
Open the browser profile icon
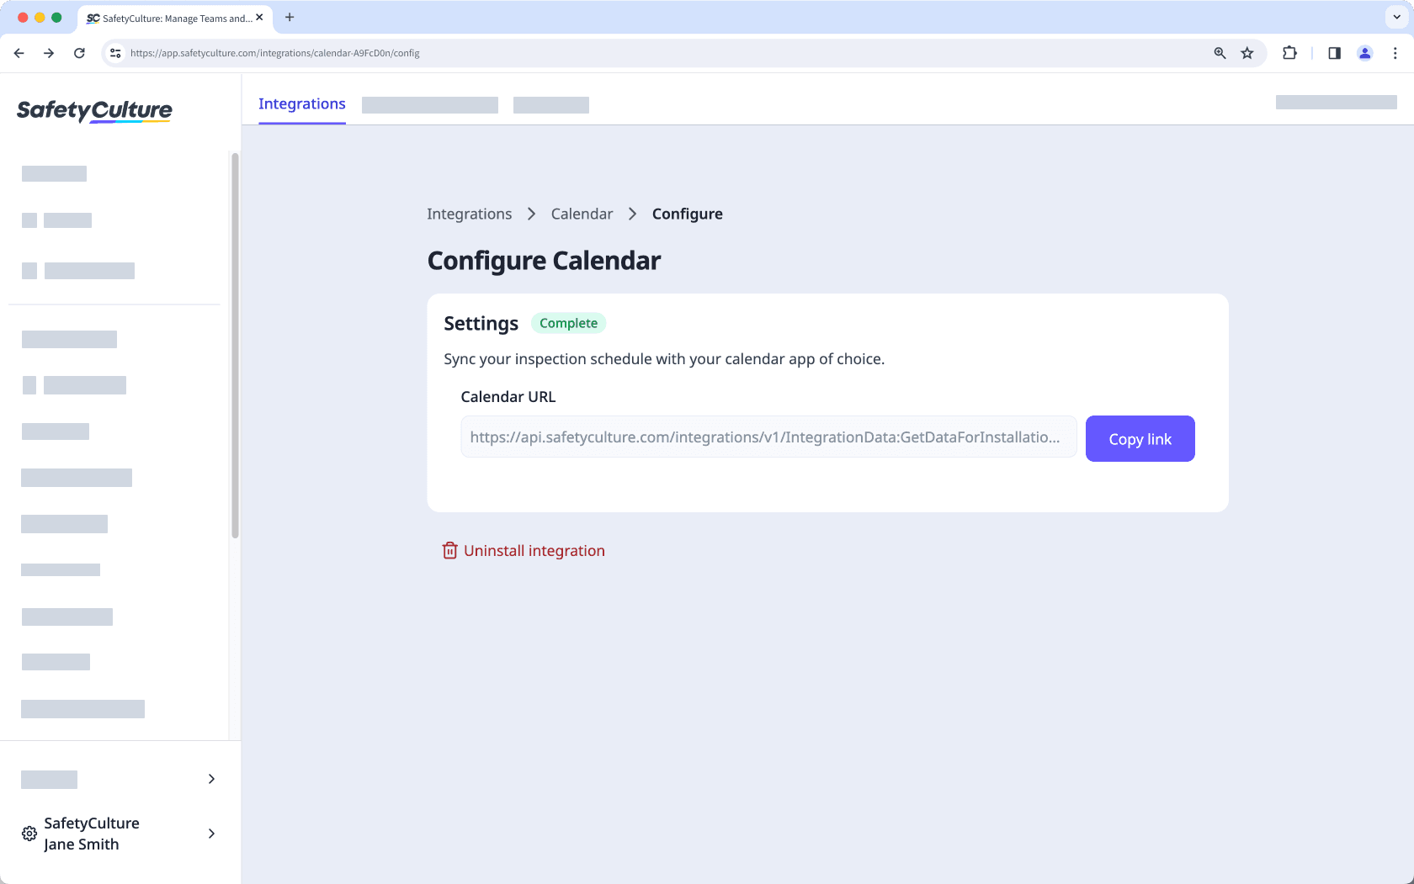[x=1364, y=52]
